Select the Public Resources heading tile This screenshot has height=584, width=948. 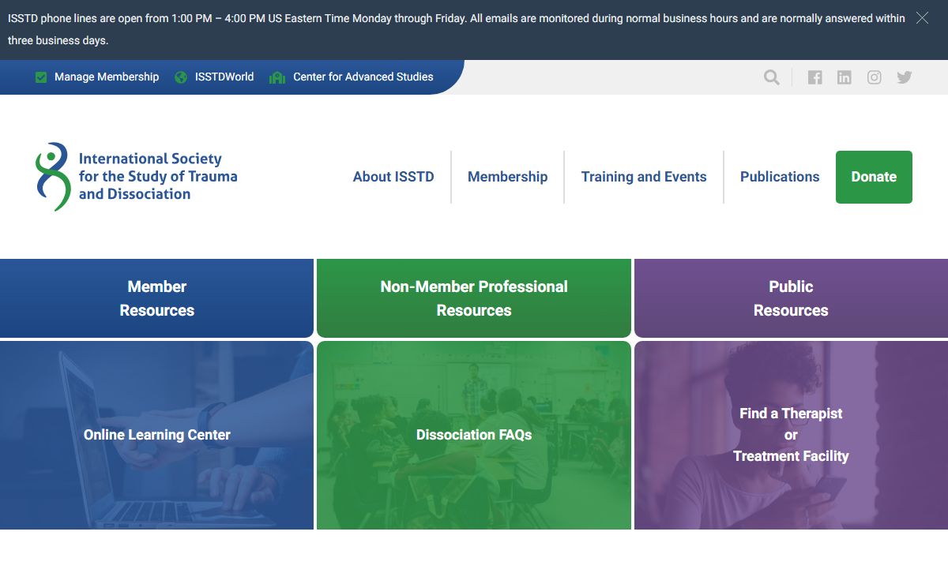791,298
